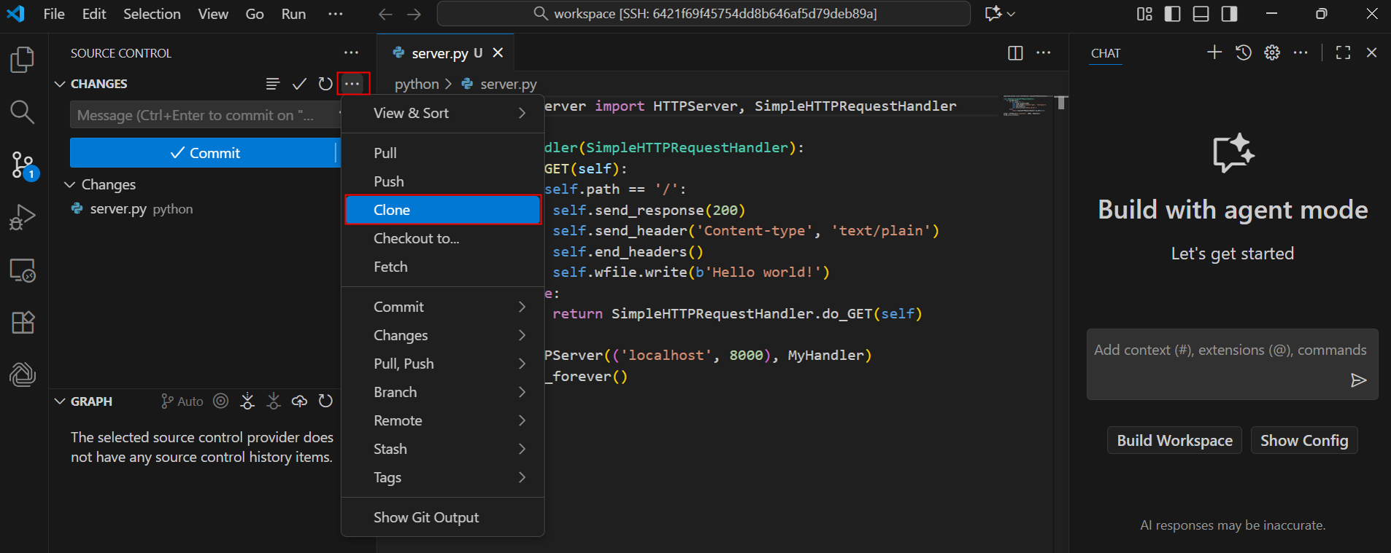Expand the Tags submenu
Screen dimensions: 1391x553
coord(443,477)
